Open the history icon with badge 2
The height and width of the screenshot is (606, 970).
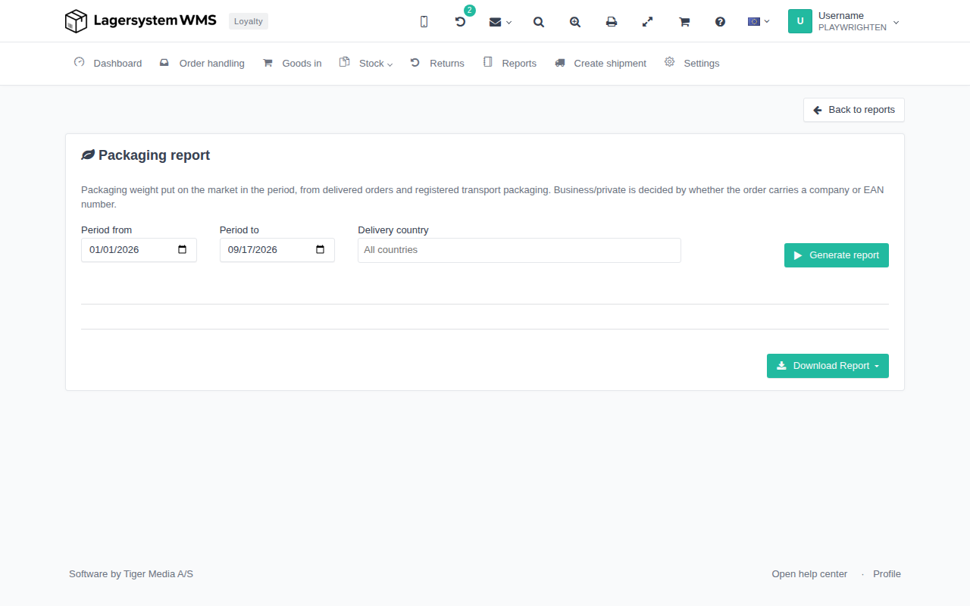click(460, 22)
